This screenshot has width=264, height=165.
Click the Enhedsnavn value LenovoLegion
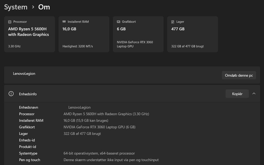(x=79, y=108)
